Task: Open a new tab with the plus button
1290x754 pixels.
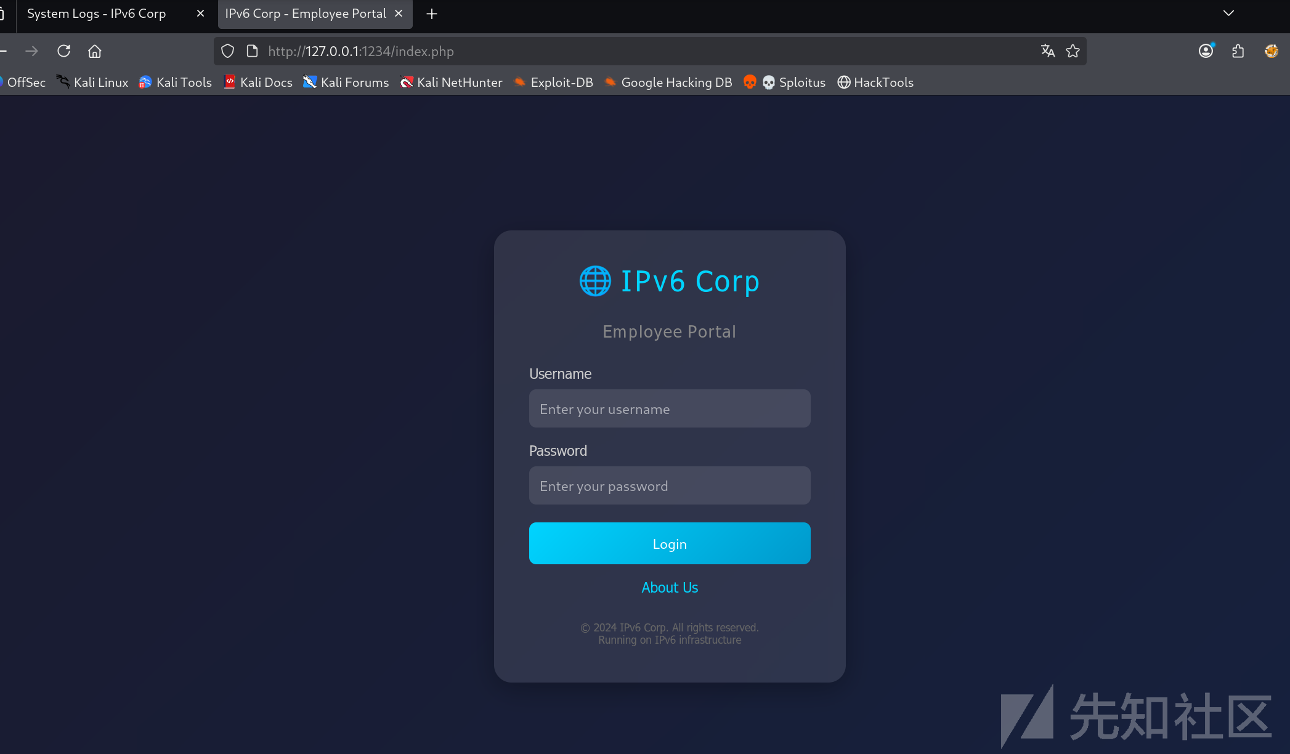Action: tap(432, 14)
